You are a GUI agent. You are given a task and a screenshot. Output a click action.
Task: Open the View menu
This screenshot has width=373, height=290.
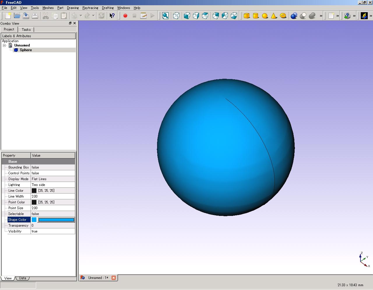24,8
